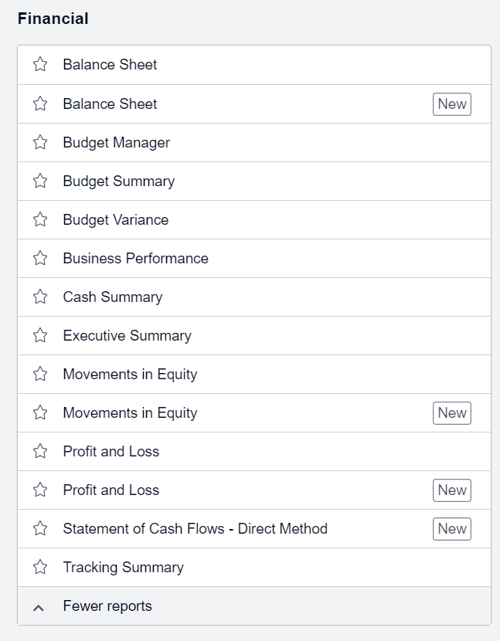Screen dimensions: 500x641
Task: Open the new Profit and Loss report
Action: [x=111, y=490]
